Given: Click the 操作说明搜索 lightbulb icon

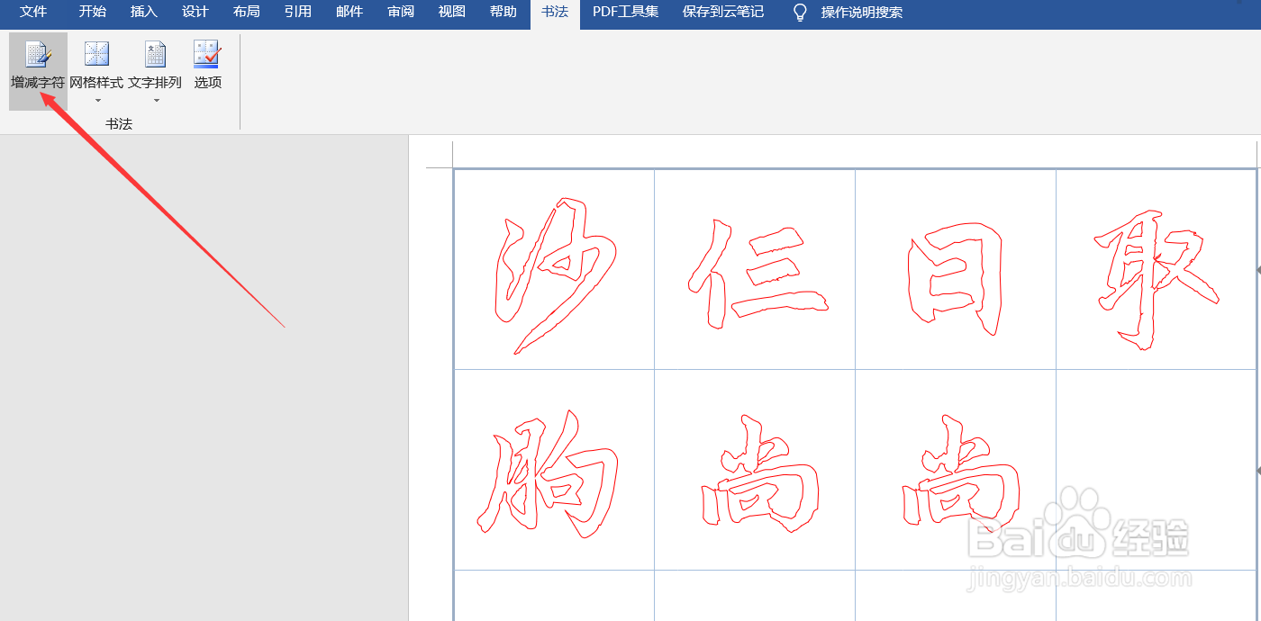Looking at the screenshot, I should tap(798, 13).
